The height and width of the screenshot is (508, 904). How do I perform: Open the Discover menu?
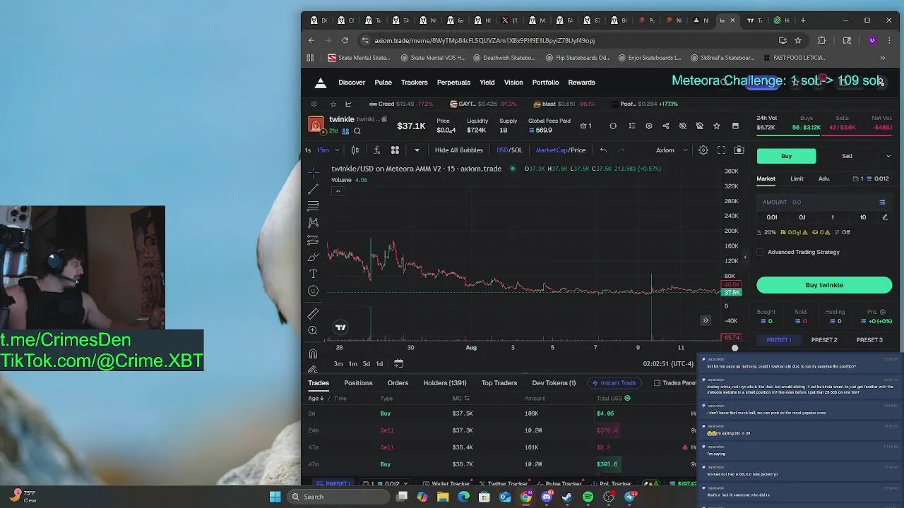[x=352, y=83]
